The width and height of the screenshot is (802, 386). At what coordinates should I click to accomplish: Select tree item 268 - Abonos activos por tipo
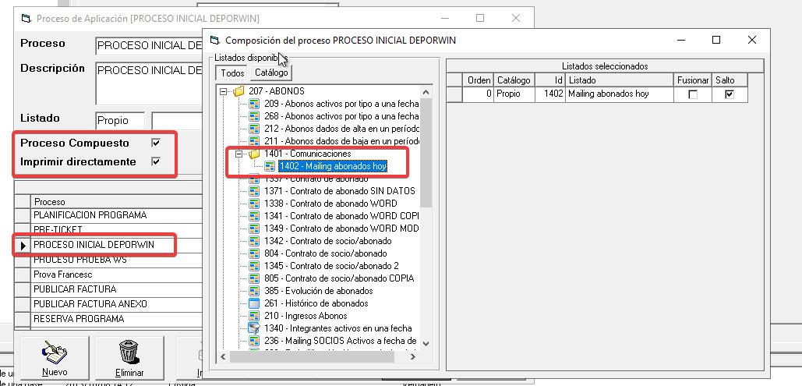(341, 116)
